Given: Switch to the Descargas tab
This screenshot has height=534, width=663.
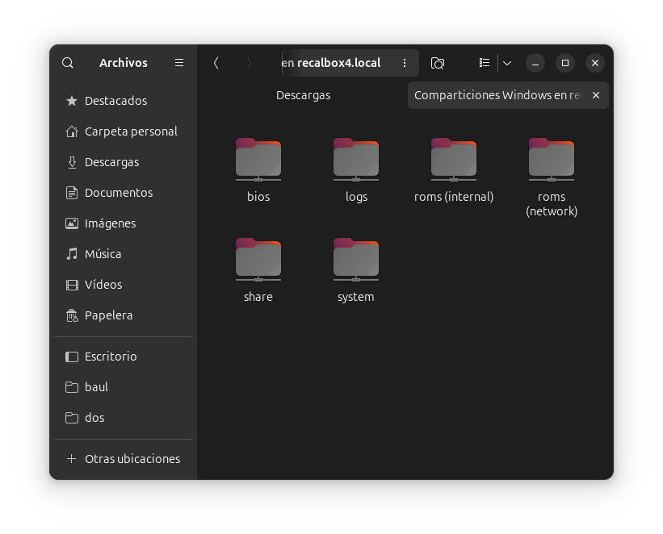Looking at the screenshot, I should click(303, 95).
